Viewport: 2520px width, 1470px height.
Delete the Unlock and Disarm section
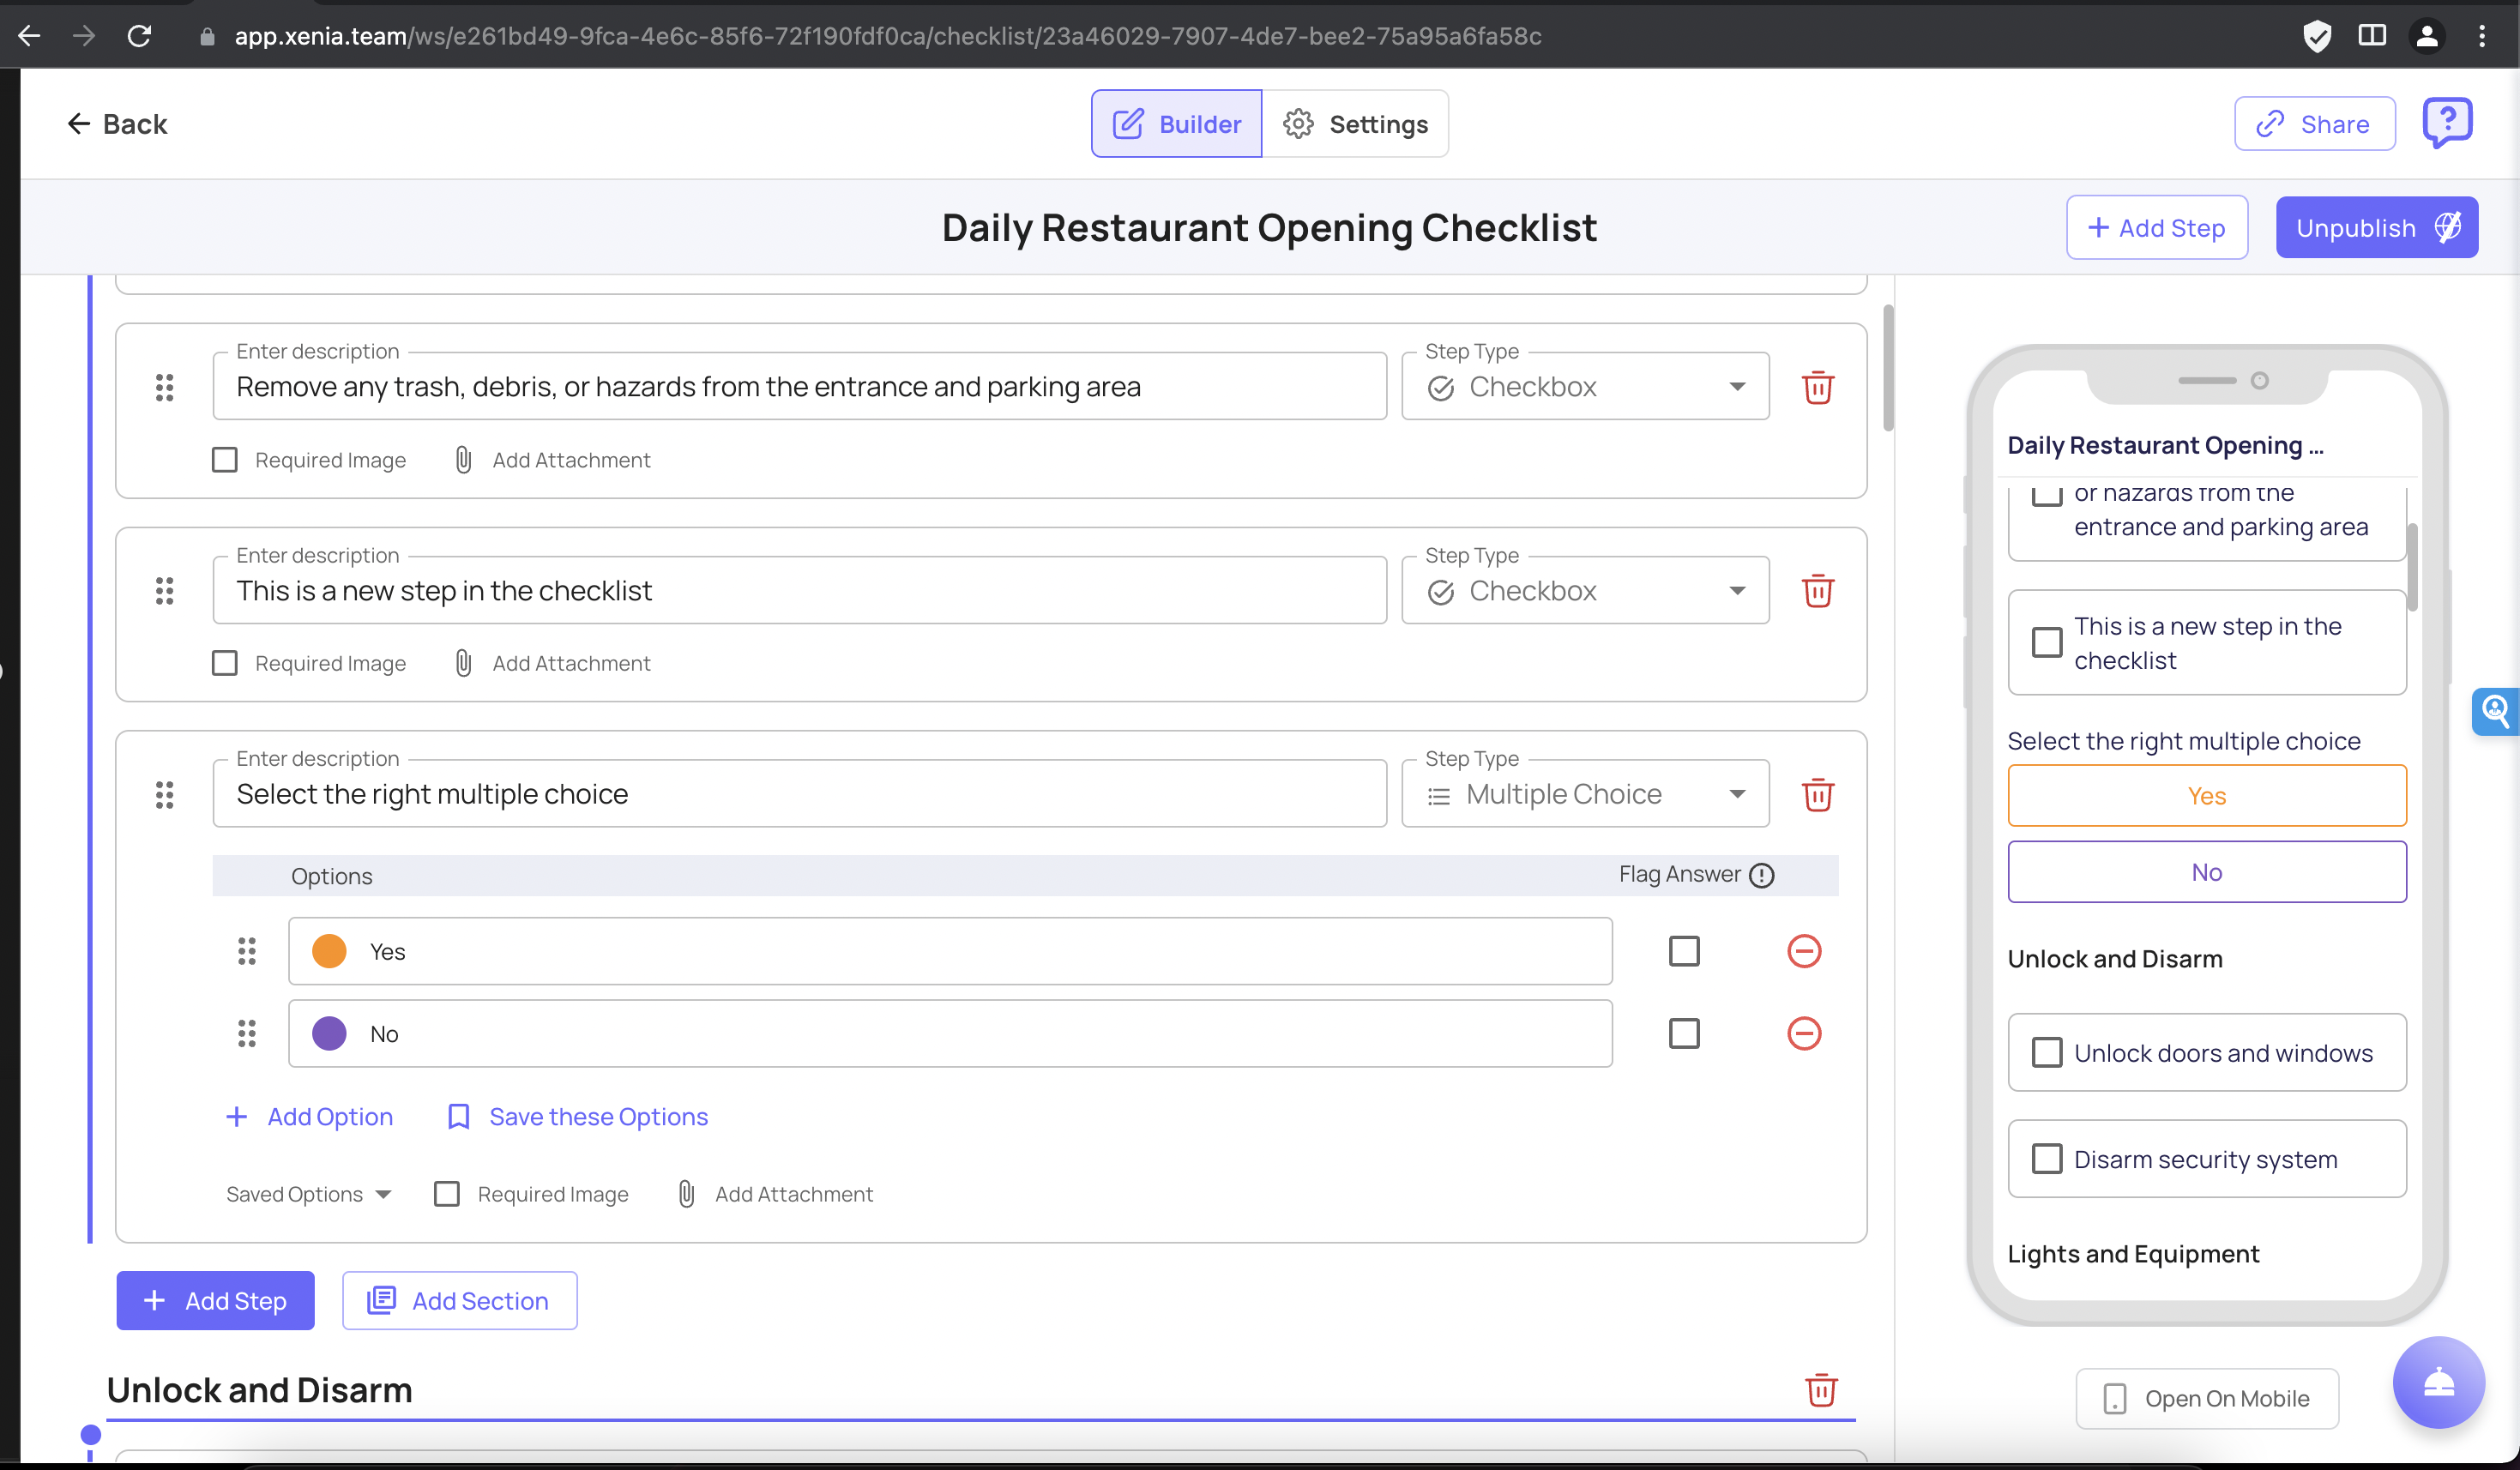(x=1821, y=1389)
